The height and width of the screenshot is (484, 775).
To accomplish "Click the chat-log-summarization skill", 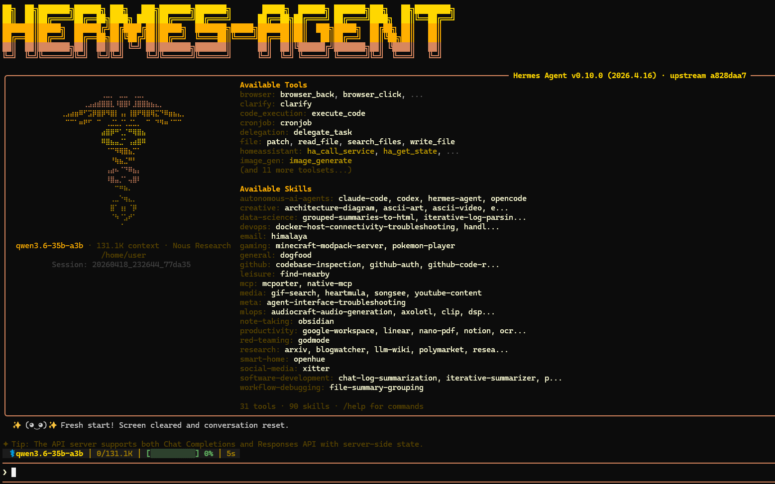I will pos(388,378).
